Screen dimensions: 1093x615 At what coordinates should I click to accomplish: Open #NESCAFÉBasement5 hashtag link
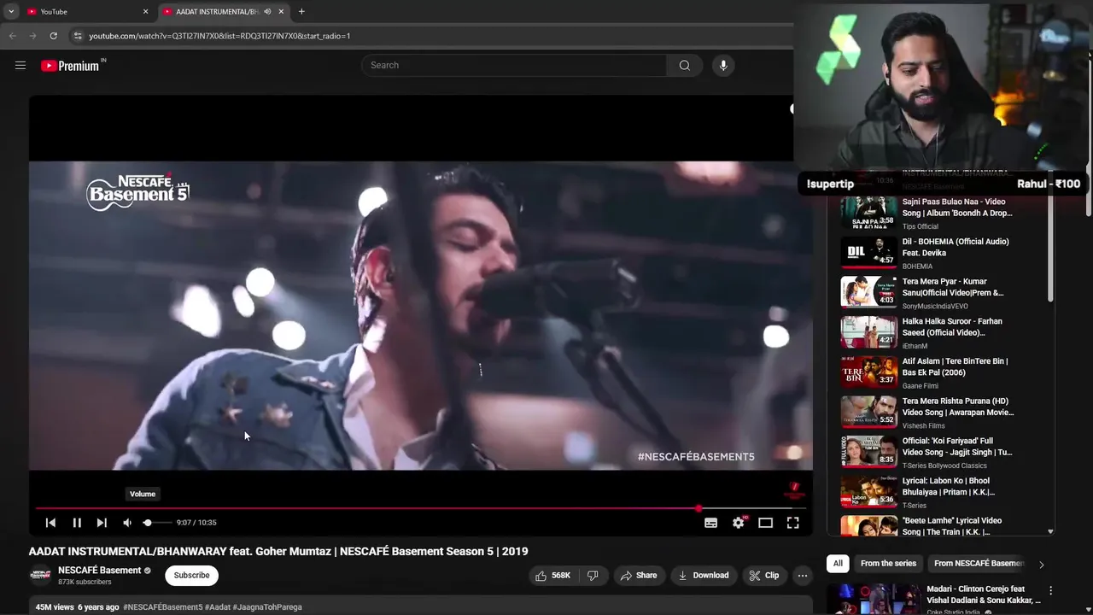pos(163,607)
